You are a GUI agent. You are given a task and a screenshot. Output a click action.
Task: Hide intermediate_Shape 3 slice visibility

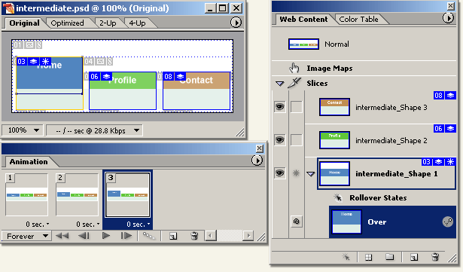pyautogui.click(x=279, y=106)
